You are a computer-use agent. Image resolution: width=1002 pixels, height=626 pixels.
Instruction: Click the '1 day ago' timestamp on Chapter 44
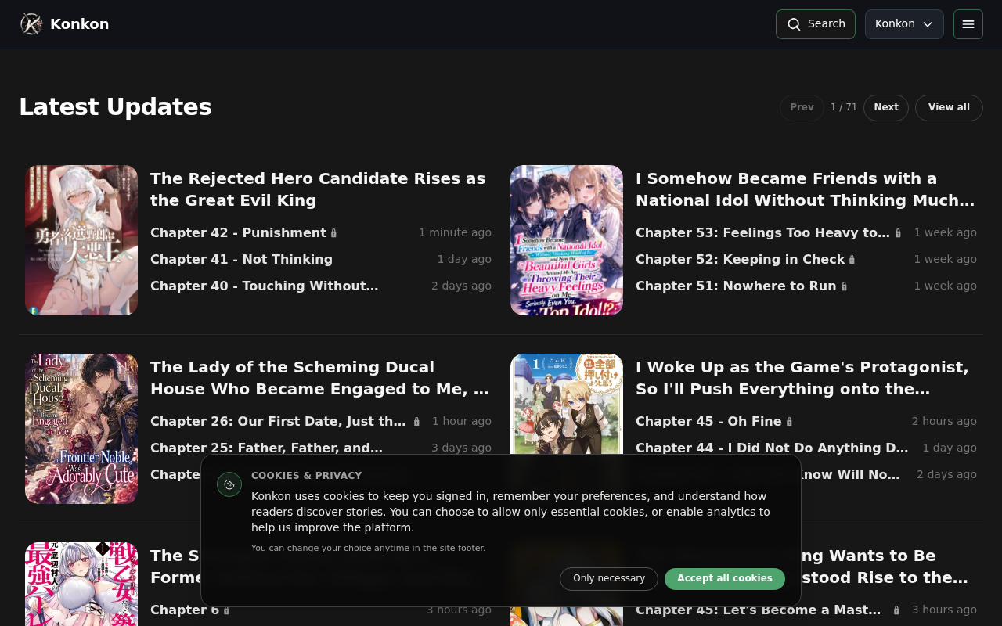(x=950, y=448)
